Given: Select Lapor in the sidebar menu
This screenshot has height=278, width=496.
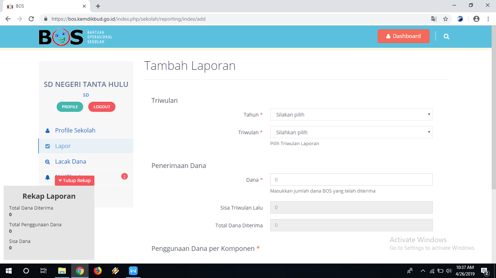Looking at the screenshot, I should pos(63,146).
